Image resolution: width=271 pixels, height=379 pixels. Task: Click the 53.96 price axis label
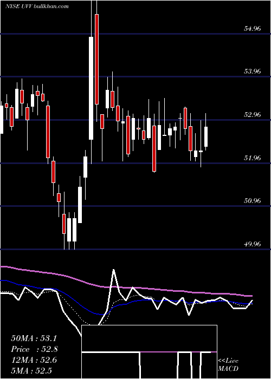pyautogui.click(x=252, y=71)
